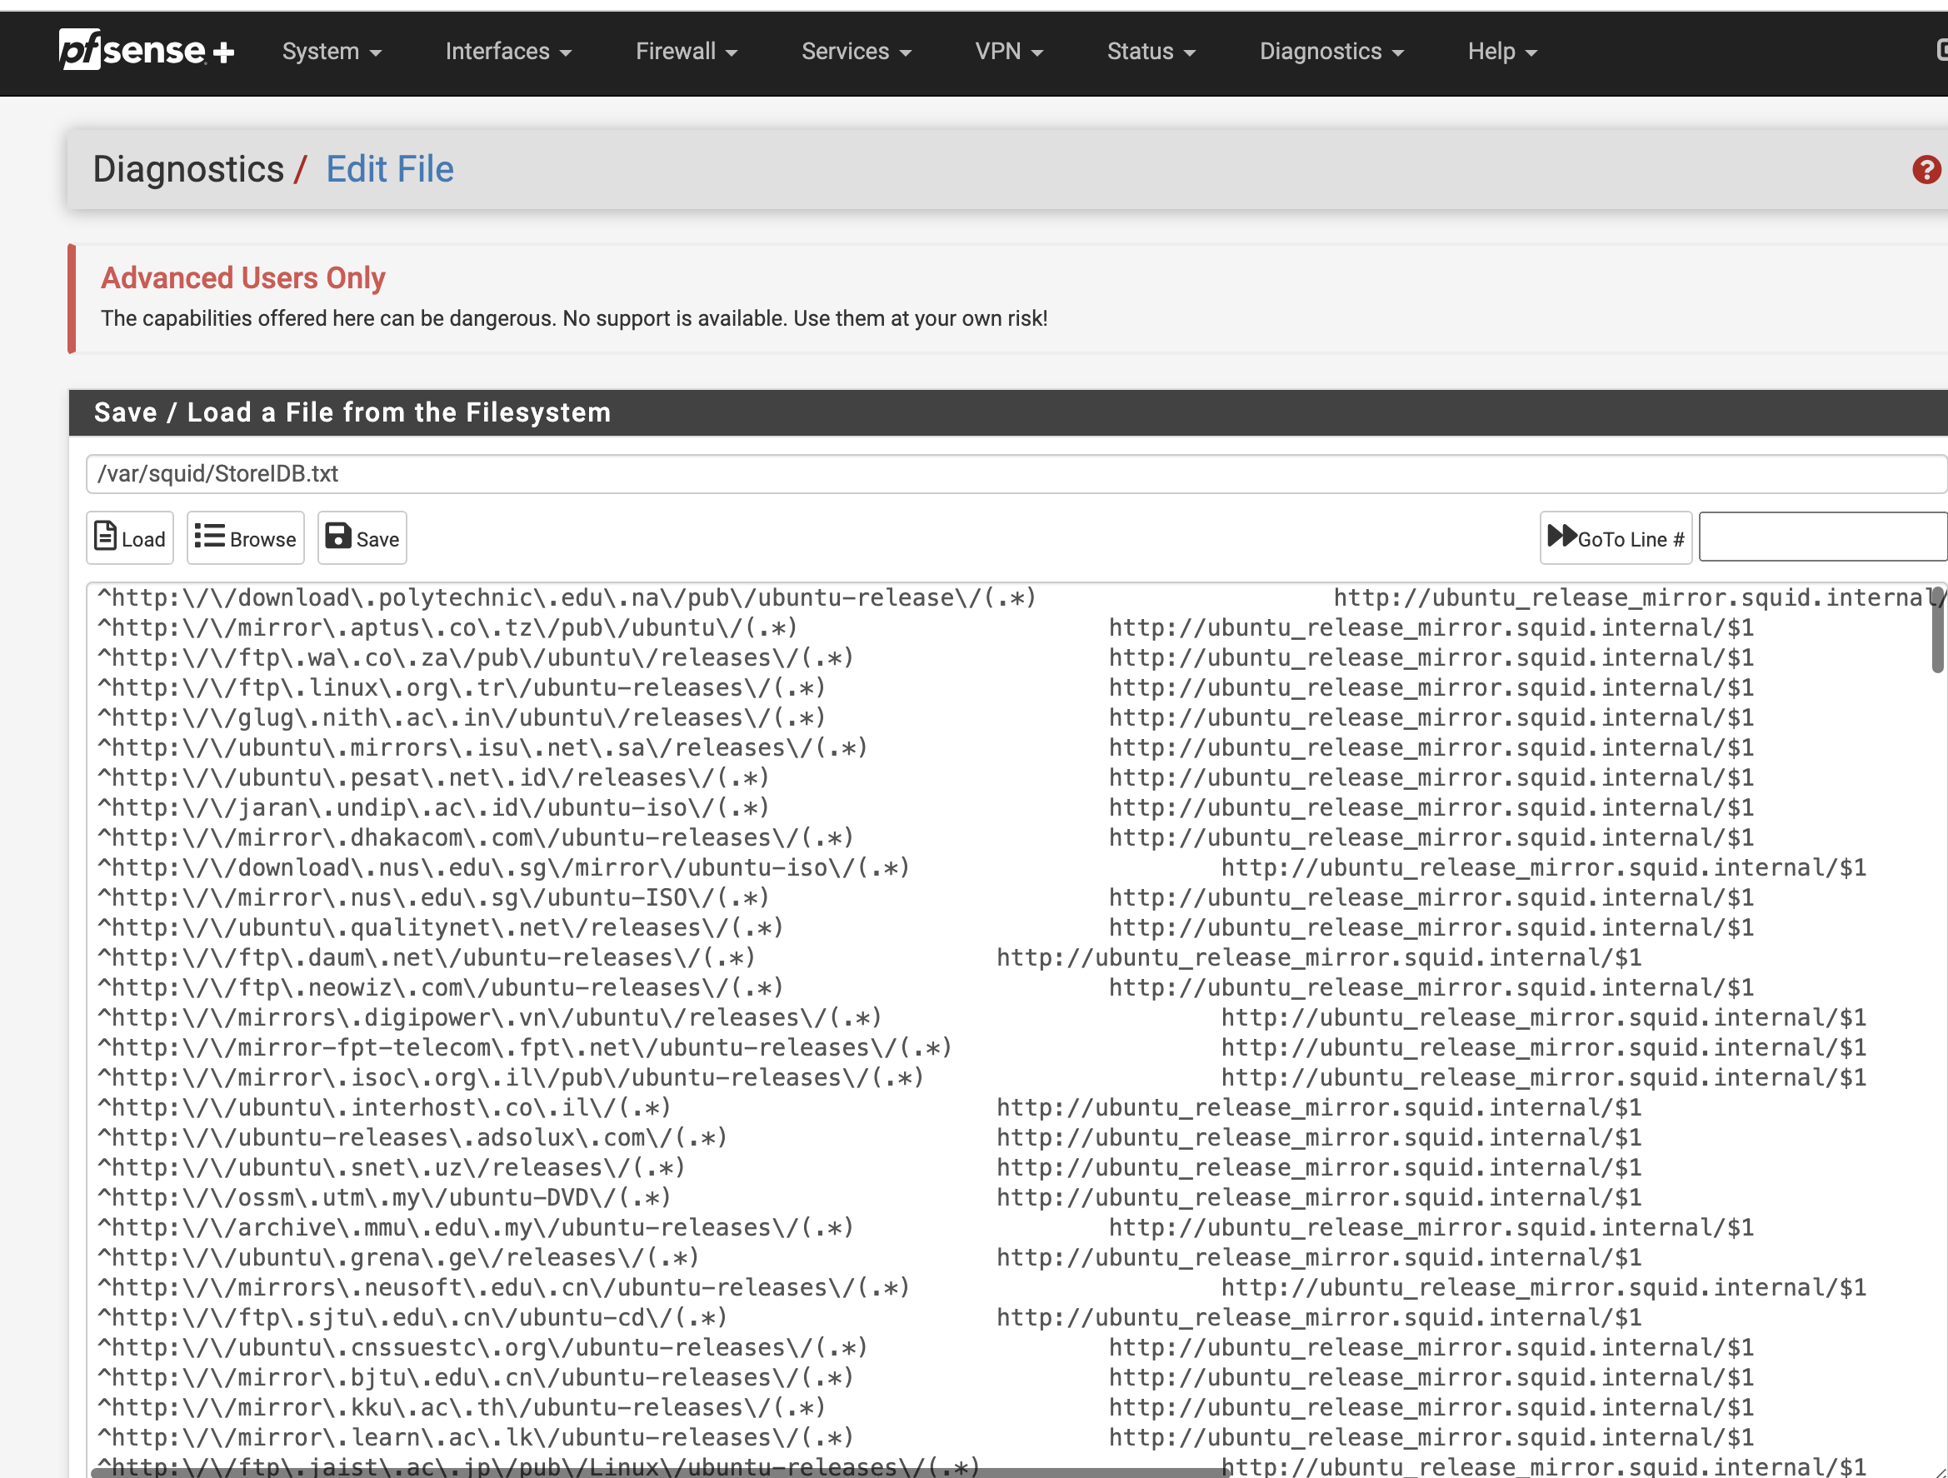
Task: Click the pfSense Plus logo
Action: 146,50
